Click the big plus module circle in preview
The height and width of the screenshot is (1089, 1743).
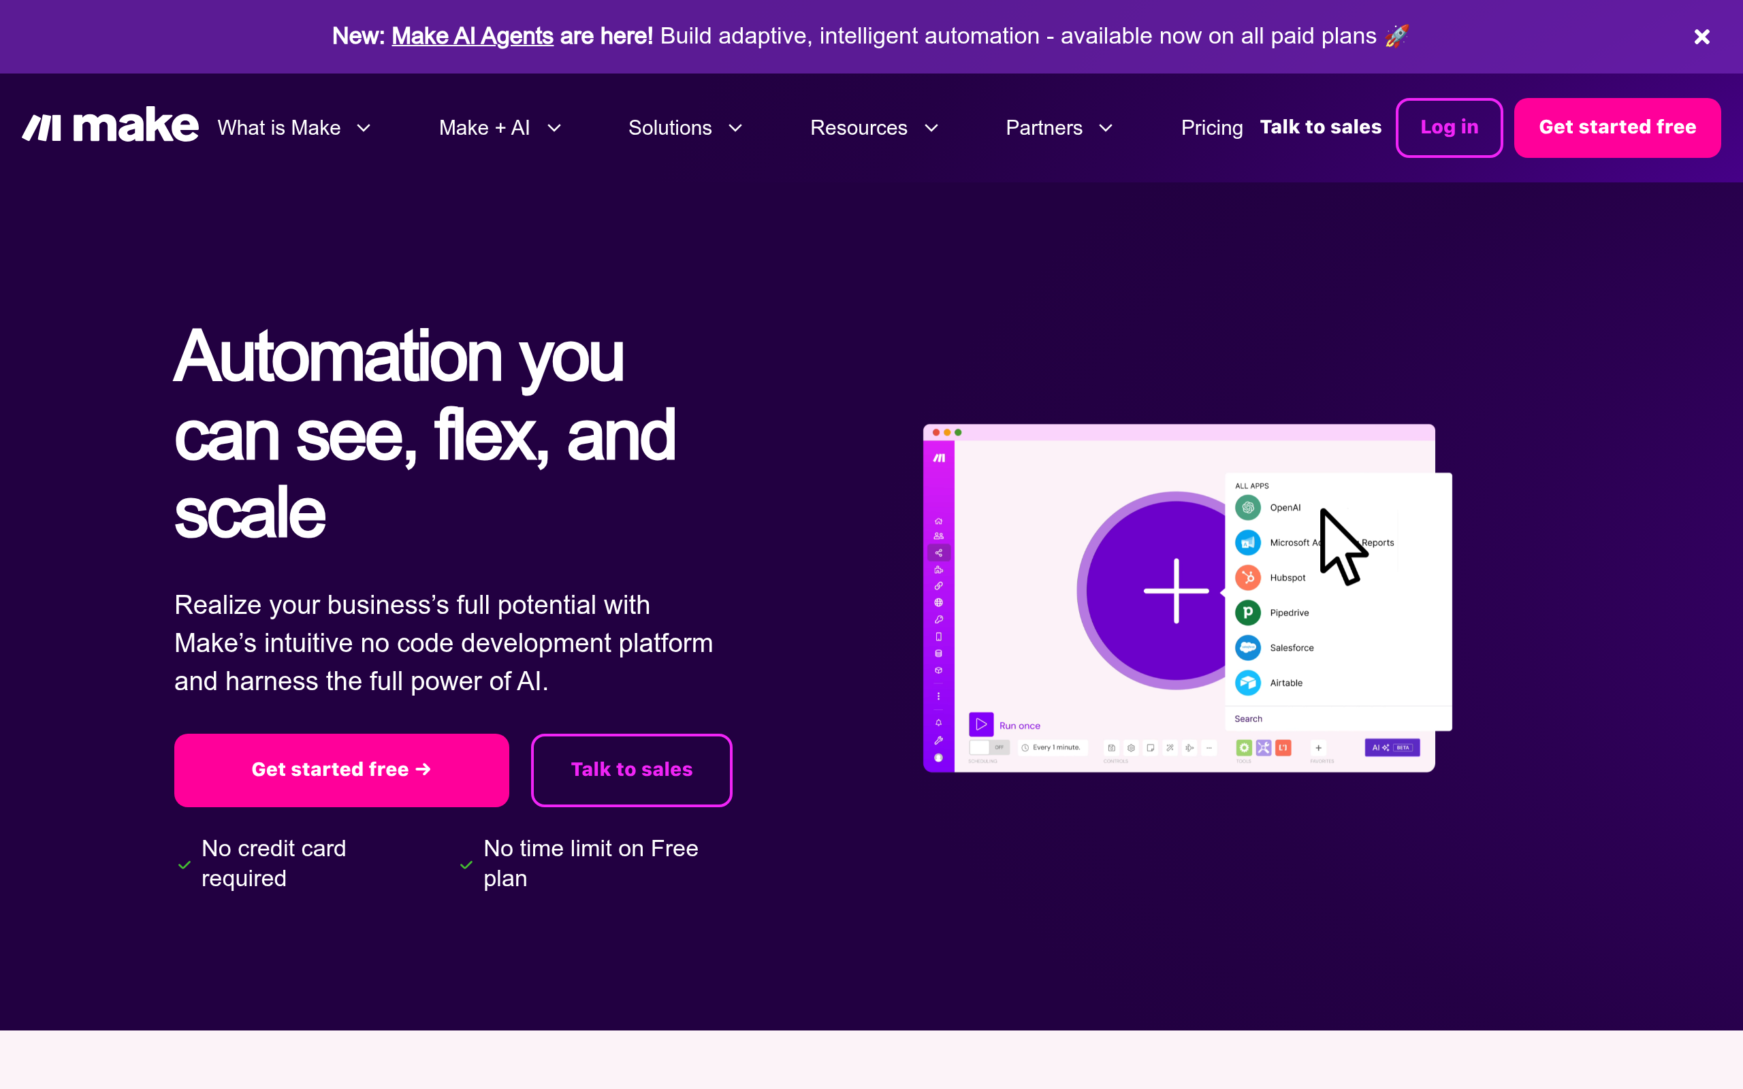pyautogui.click(x=1175, y=591)
